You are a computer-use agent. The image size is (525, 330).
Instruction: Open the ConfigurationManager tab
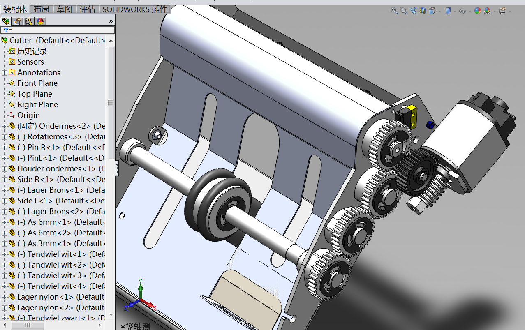[29, 21]
